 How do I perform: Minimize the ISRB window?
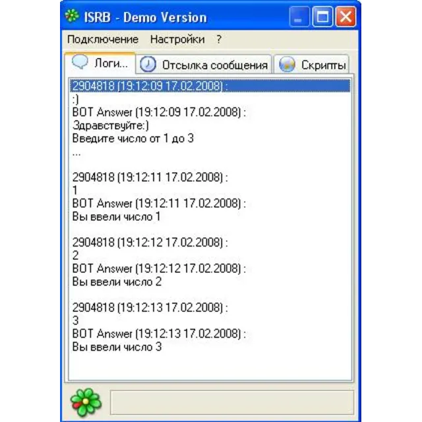pos(299,17)
